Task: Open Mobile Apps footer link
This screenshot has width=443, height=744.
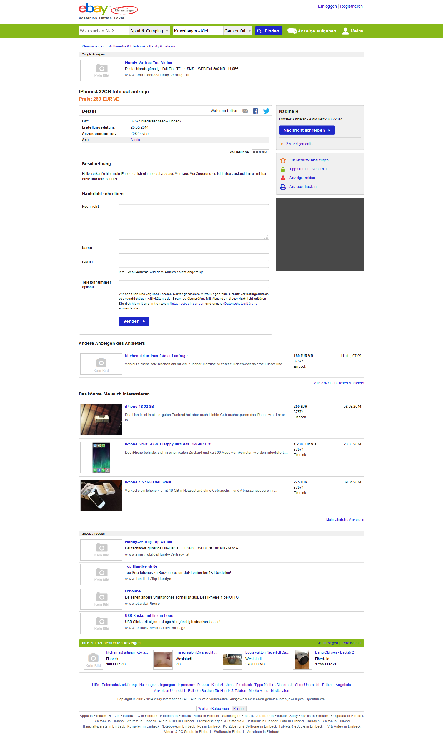Action: [x=258, y=690]
